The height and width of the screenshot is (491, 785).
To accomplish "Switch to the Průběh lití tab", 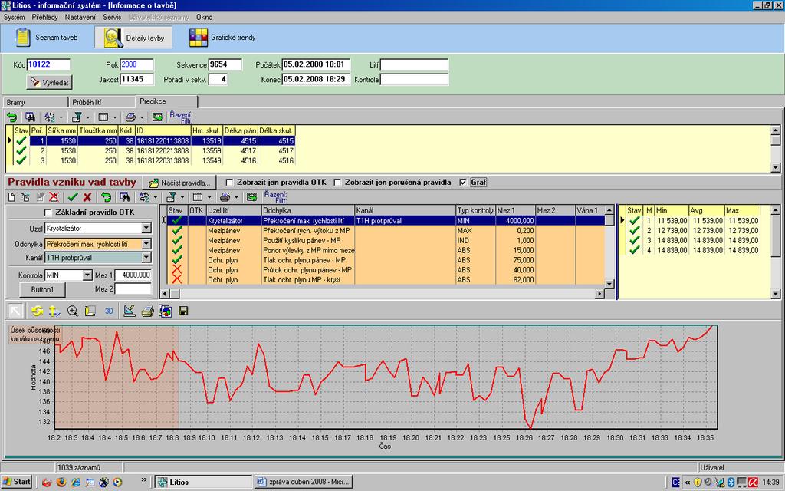I will tap(102, 102).
